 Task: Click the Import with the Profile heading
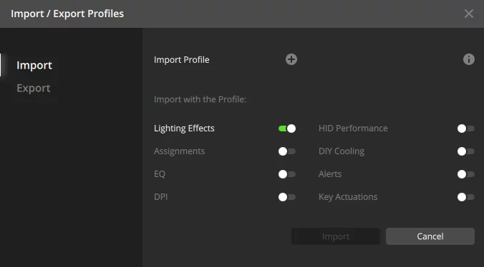pos(200,99)
